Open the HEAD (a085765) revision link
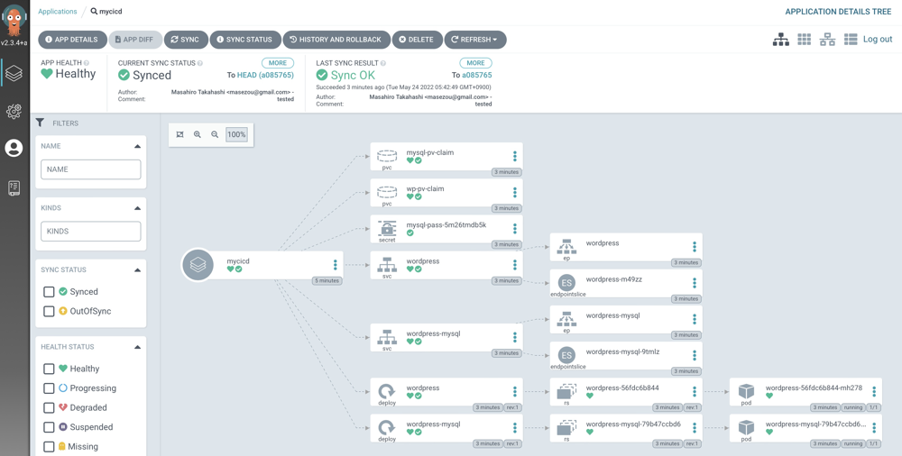This screenshot has width=902, height=456. [266, 76]
